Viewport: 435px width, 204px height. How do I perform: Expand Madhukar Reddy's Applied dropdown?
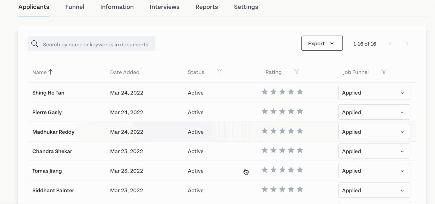(374, 132)
